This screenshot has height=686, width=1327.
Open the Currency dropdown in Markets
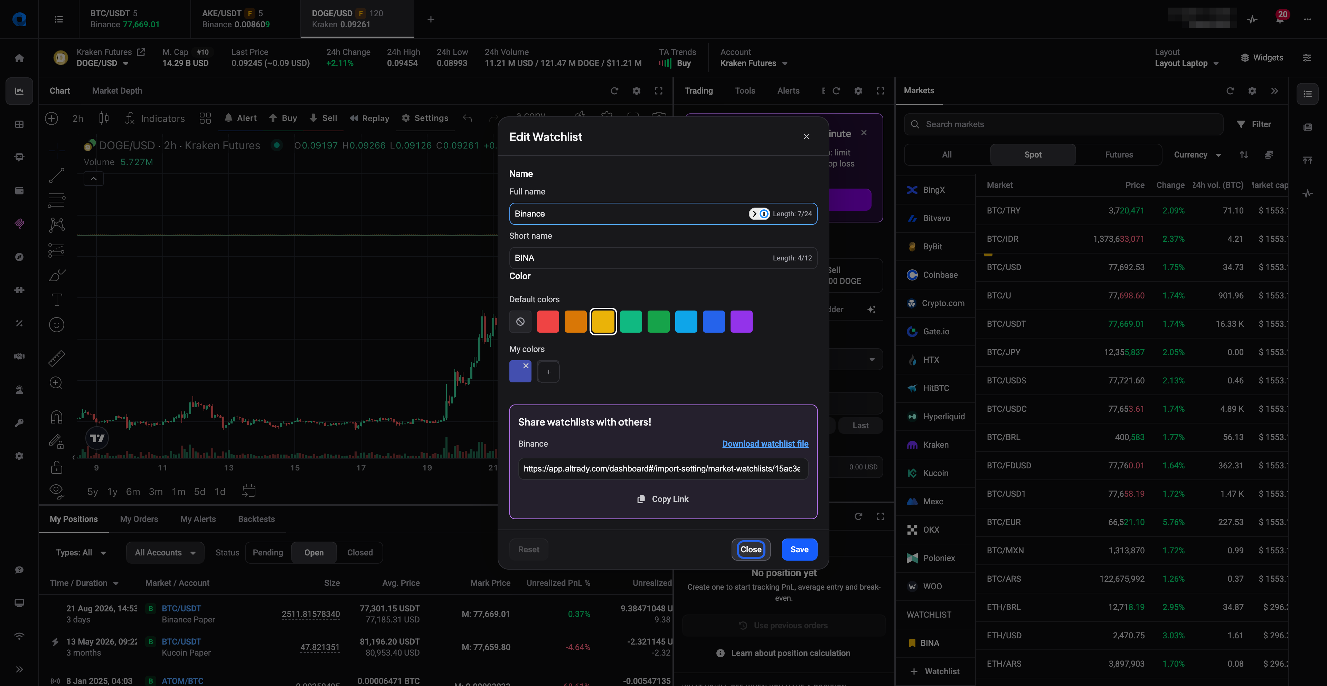(1197, 154)
